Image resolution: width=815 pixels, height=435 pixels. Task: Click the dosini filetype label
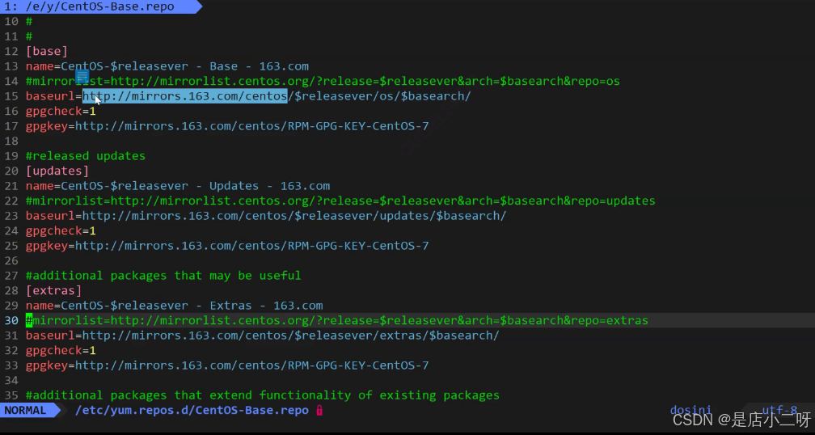690,411
